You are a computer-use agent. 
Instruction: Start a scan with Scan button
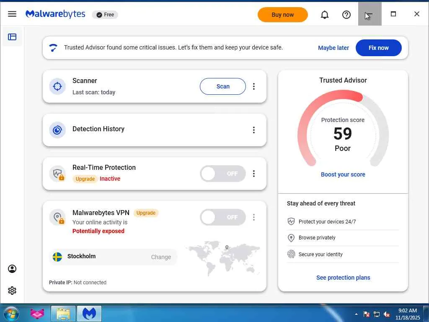[x=223, y=86]
